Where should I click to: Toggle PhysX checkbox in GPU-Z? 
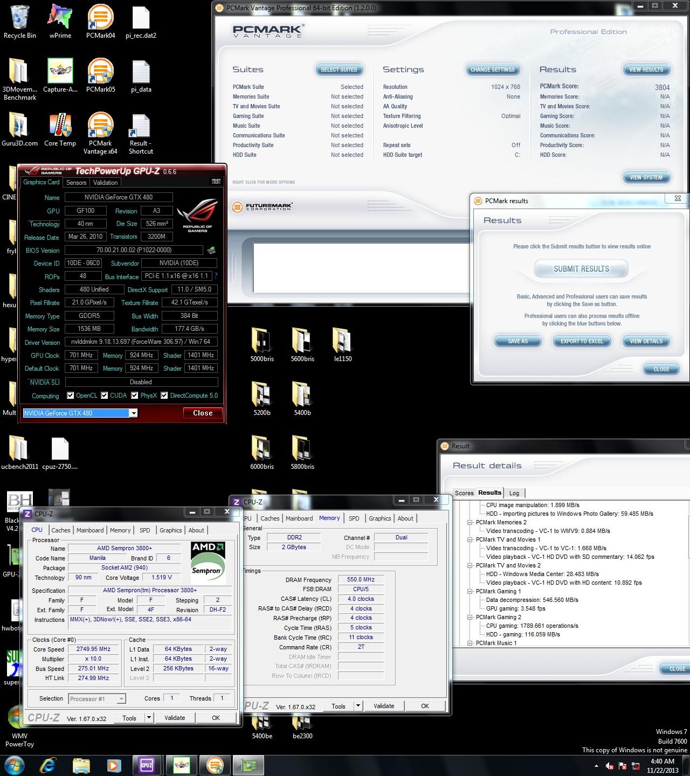[x=135, y=396]
